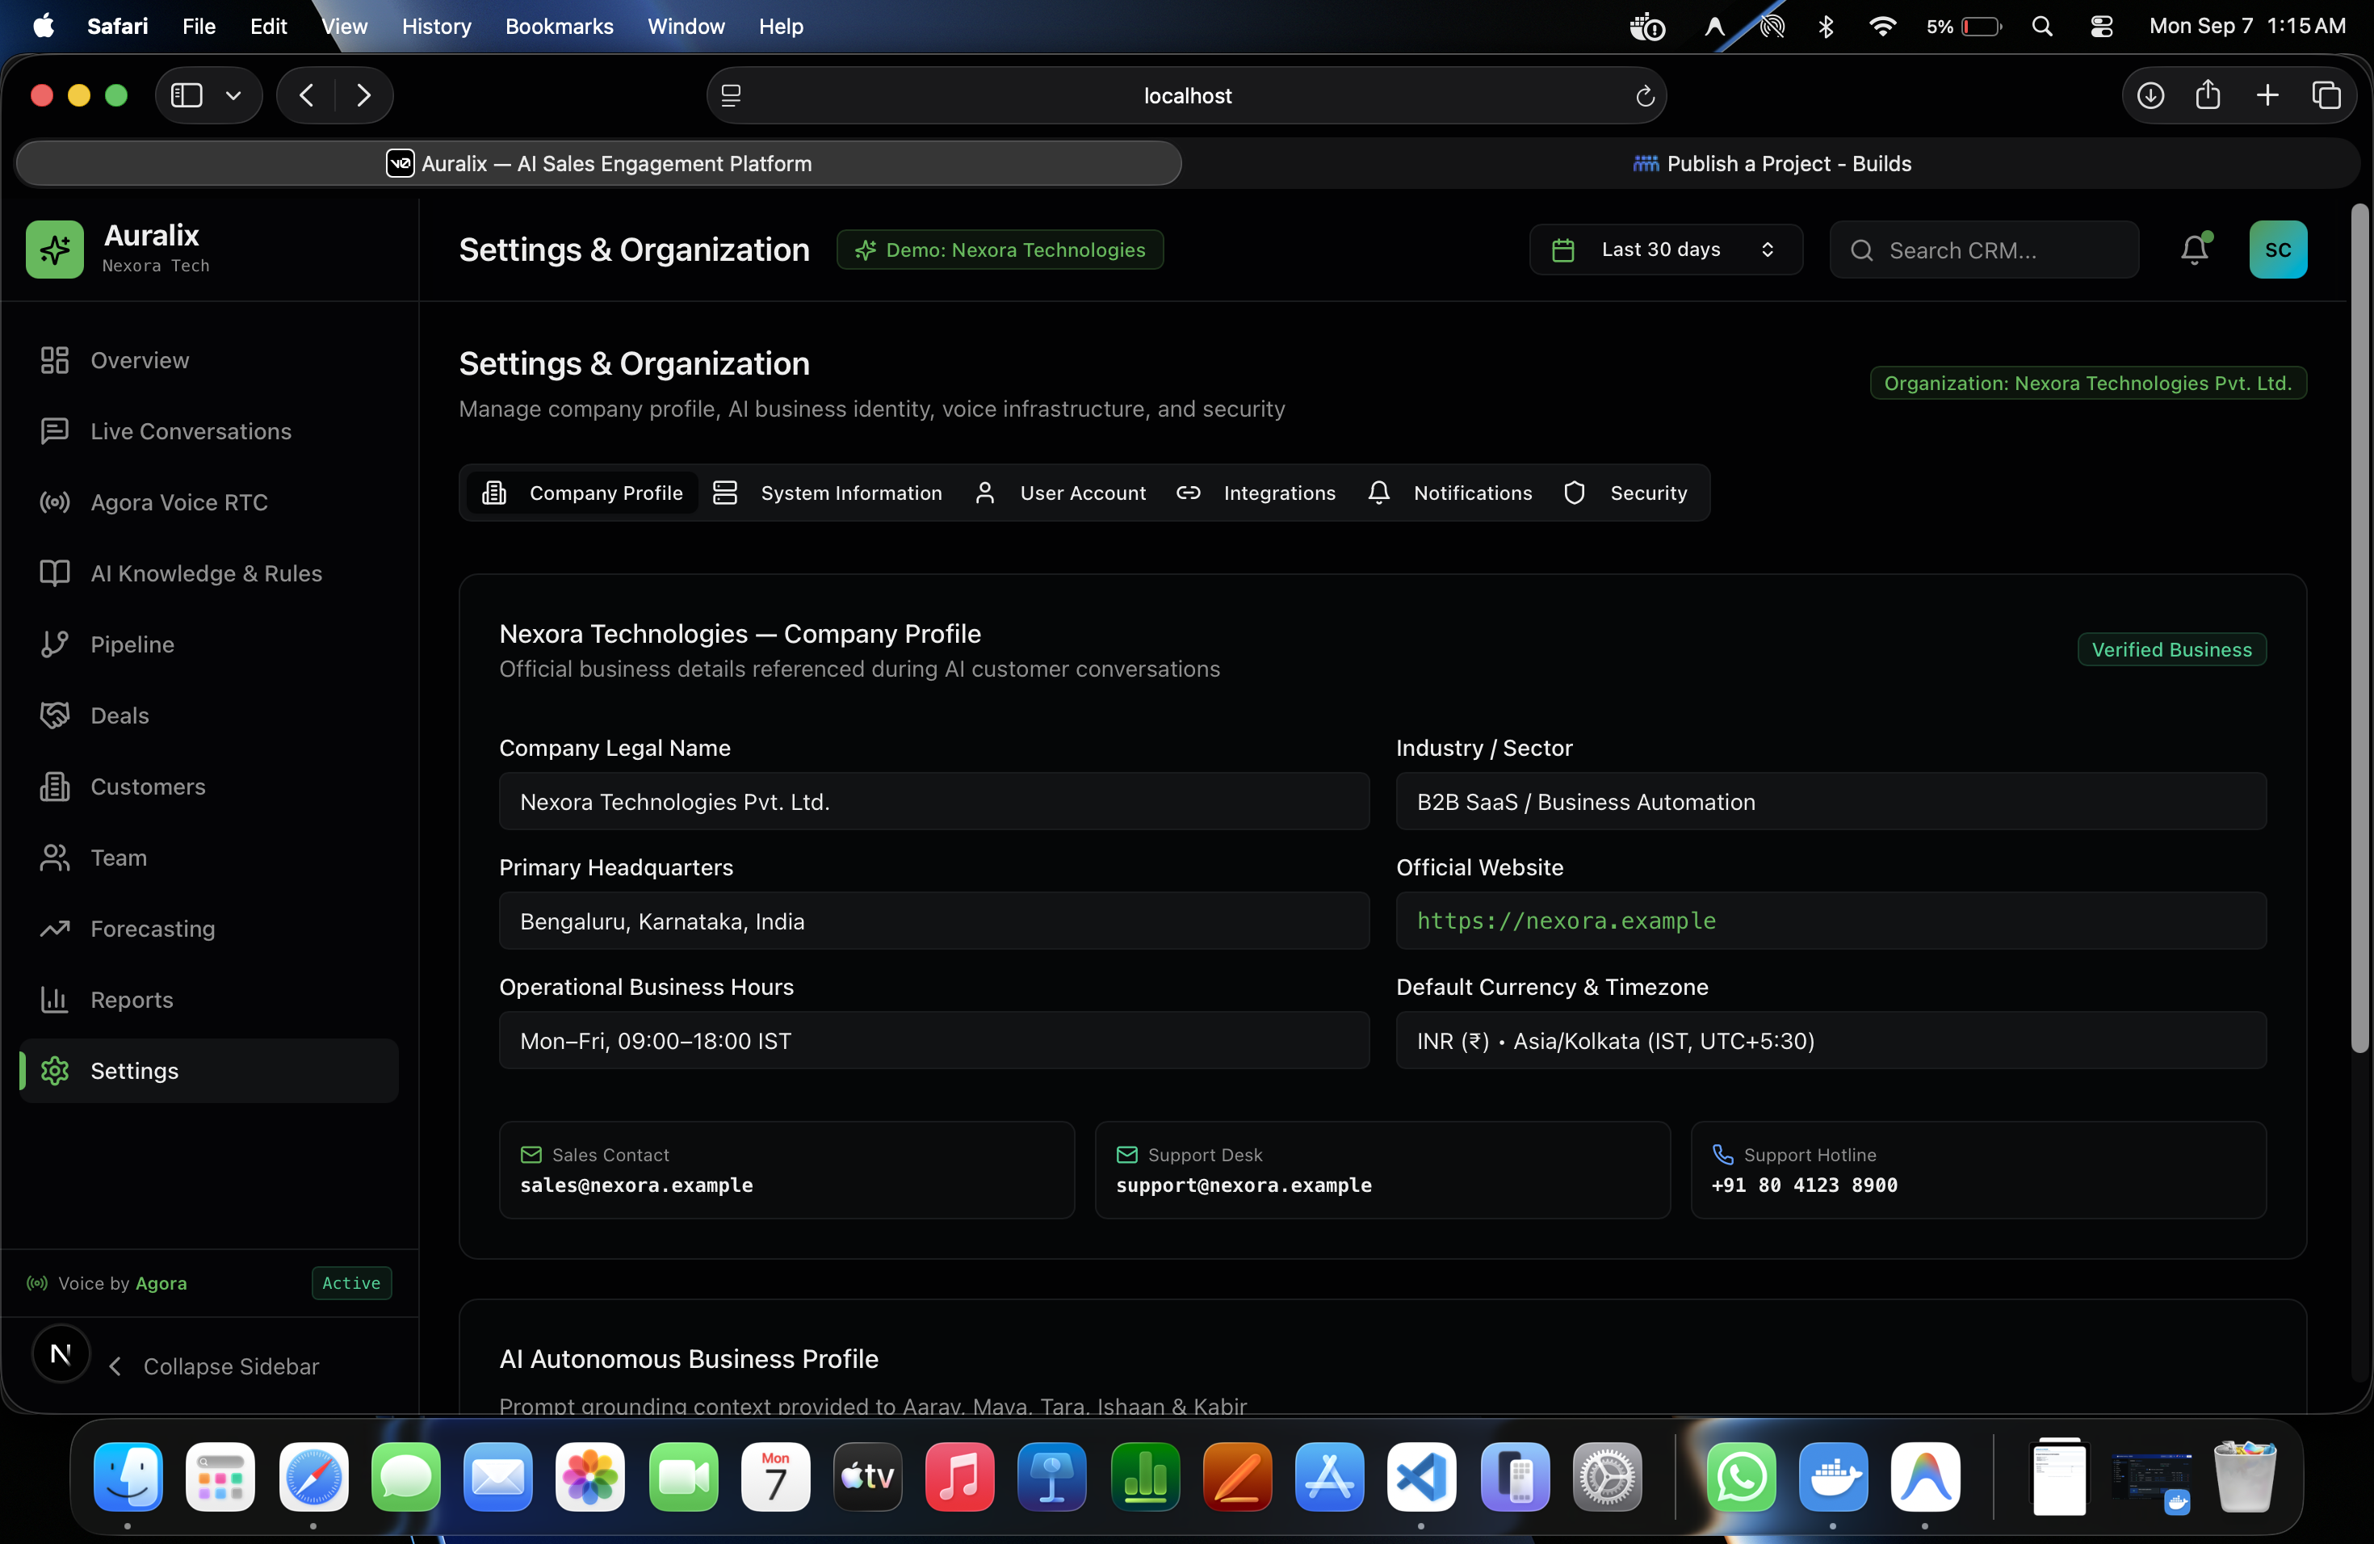Select Settings in the sidebar

tap(208, 1070)
